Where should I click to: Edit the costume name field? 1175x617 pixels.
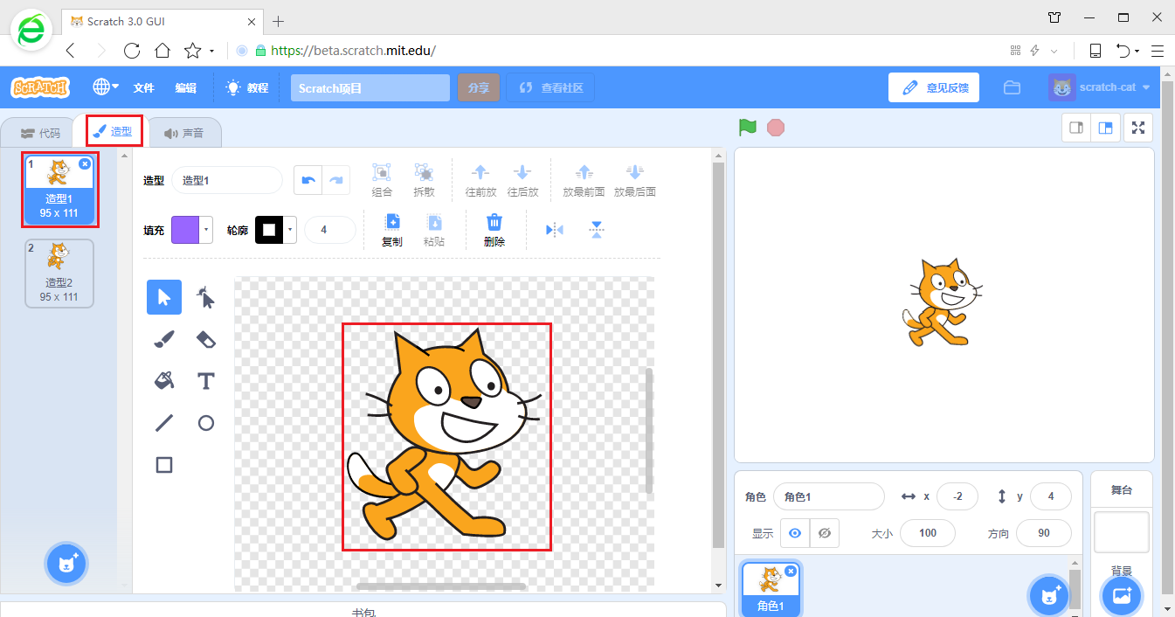(227, 180)
